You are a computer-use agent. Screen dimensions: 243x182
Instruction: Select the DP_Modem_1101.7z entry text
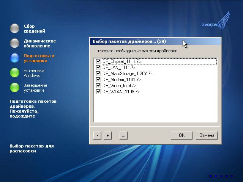click(x=121, y=80)
